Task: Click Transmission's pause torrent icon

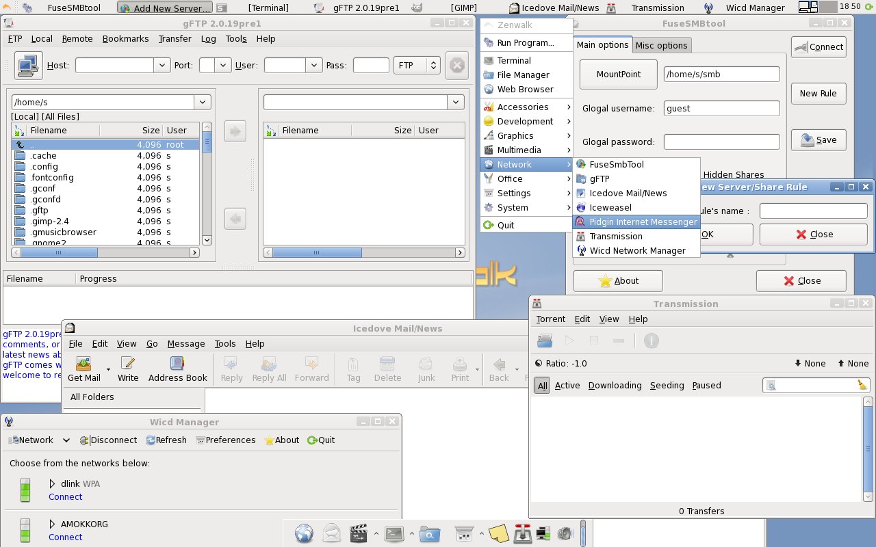Action: [x=594, y=340]
